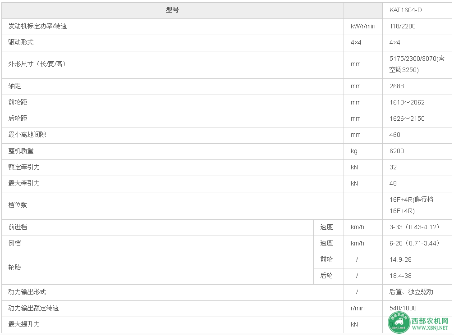Select the 后轮距 value 1626~2150
454x336 pixels.
point(407,118)
